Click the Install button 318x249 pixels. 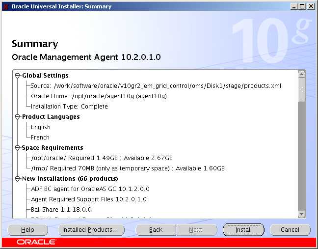pos(243,230)
